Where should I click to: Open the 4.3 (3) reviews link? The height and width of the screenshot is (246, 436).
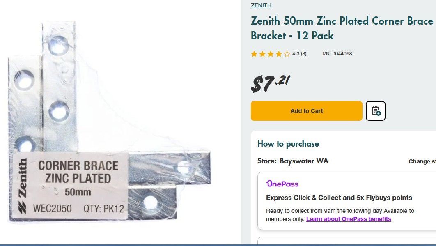(299, 53)
